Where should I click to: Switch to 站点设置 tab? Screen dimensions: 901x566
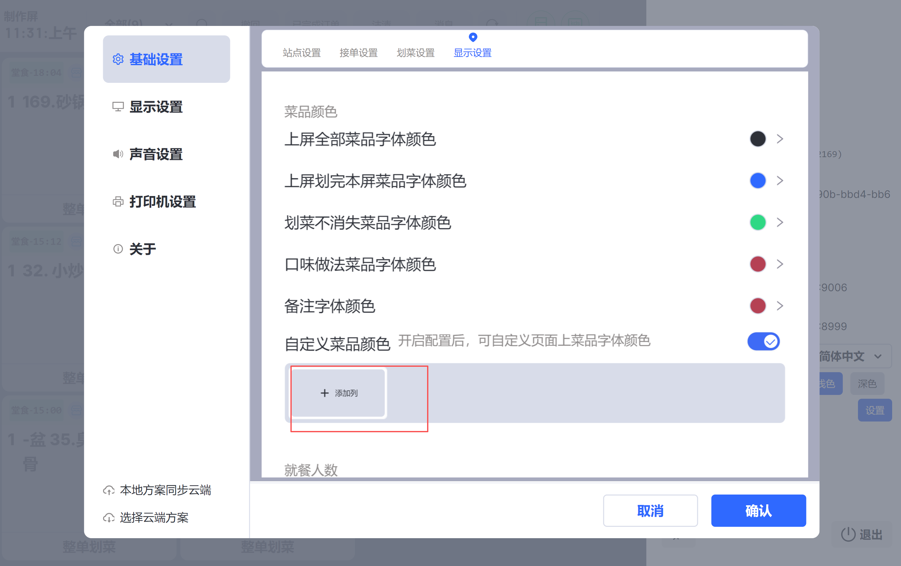coord(301,53)
